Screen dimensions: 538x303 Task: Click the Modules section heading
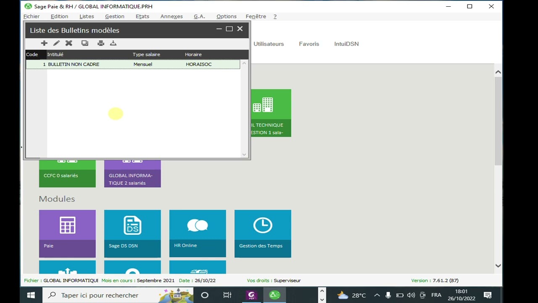point(57,199)
